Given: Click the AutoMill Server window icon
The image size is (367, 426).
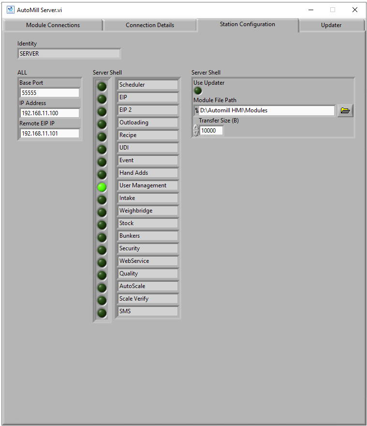Looking at the screenshot, I should tap(11, 10).
